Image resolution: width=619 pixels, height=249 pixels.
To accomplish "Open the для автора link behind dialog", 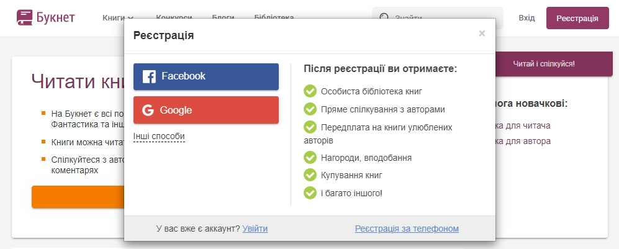I will tap(523, 142).
